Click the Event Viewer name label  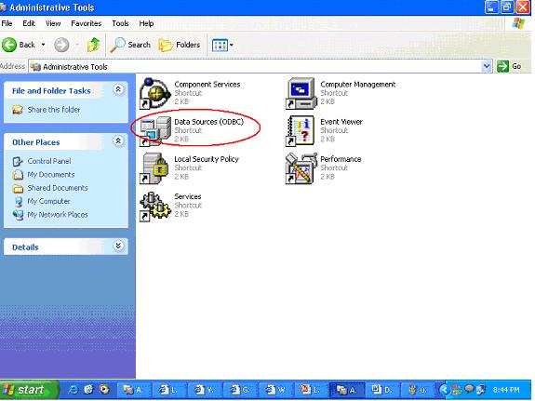click(x=341, y=122)
